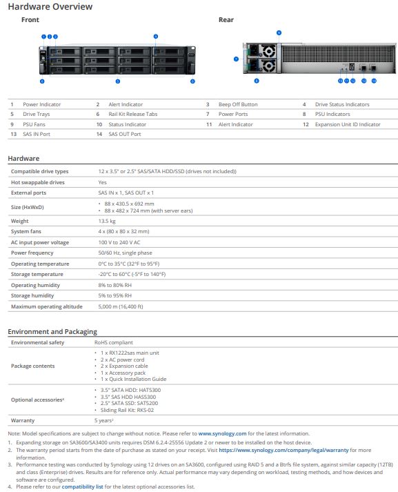Click callout number 7 left of the rear view
398x492 pixels.
tap(236, 59)
